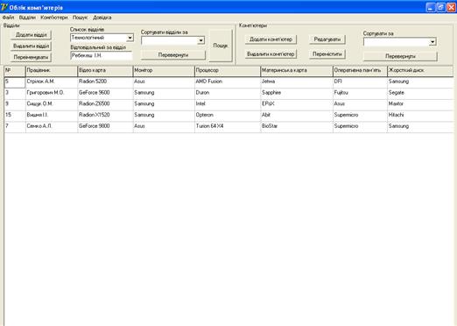Screen dimensions: 457x326
Task: Select the Григорович М.О. table row
Action: click(229, 93)
